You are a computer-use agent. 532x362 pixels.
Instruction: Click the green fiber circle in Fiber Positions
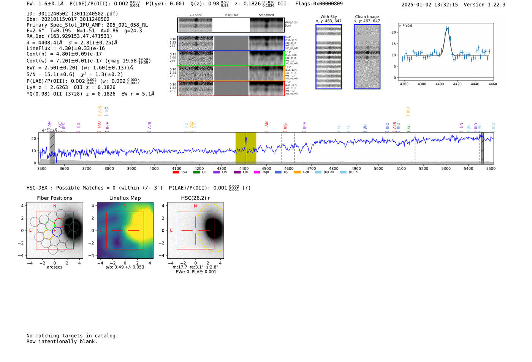[x=50, y=226]
